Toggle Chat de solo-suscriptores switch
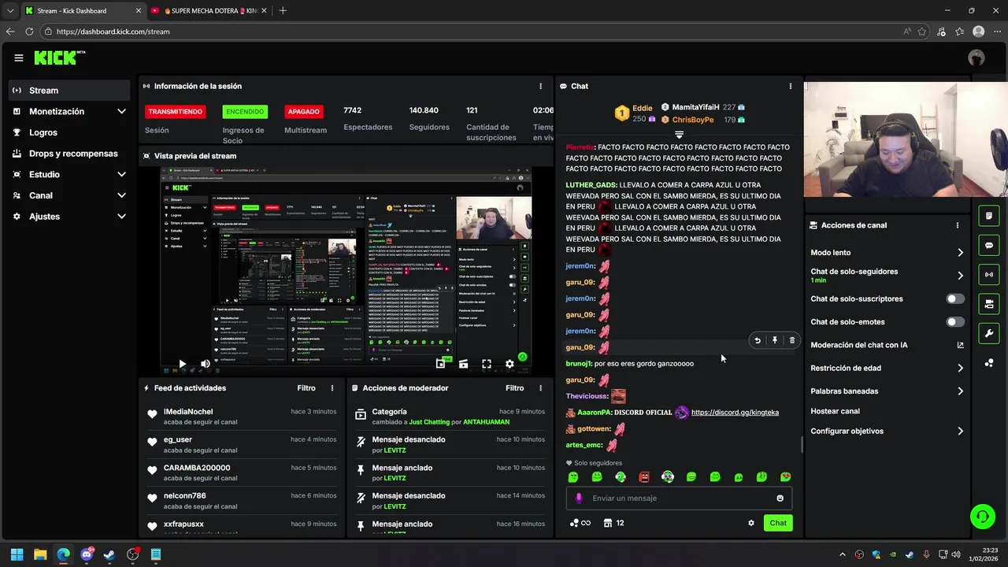The width and height of the screenshot is (1008, 567). click(x=955, y=299)
